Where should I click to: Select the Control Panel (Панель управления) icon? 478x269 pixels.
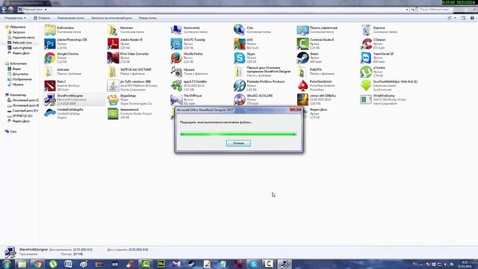[x=302, y=30]
